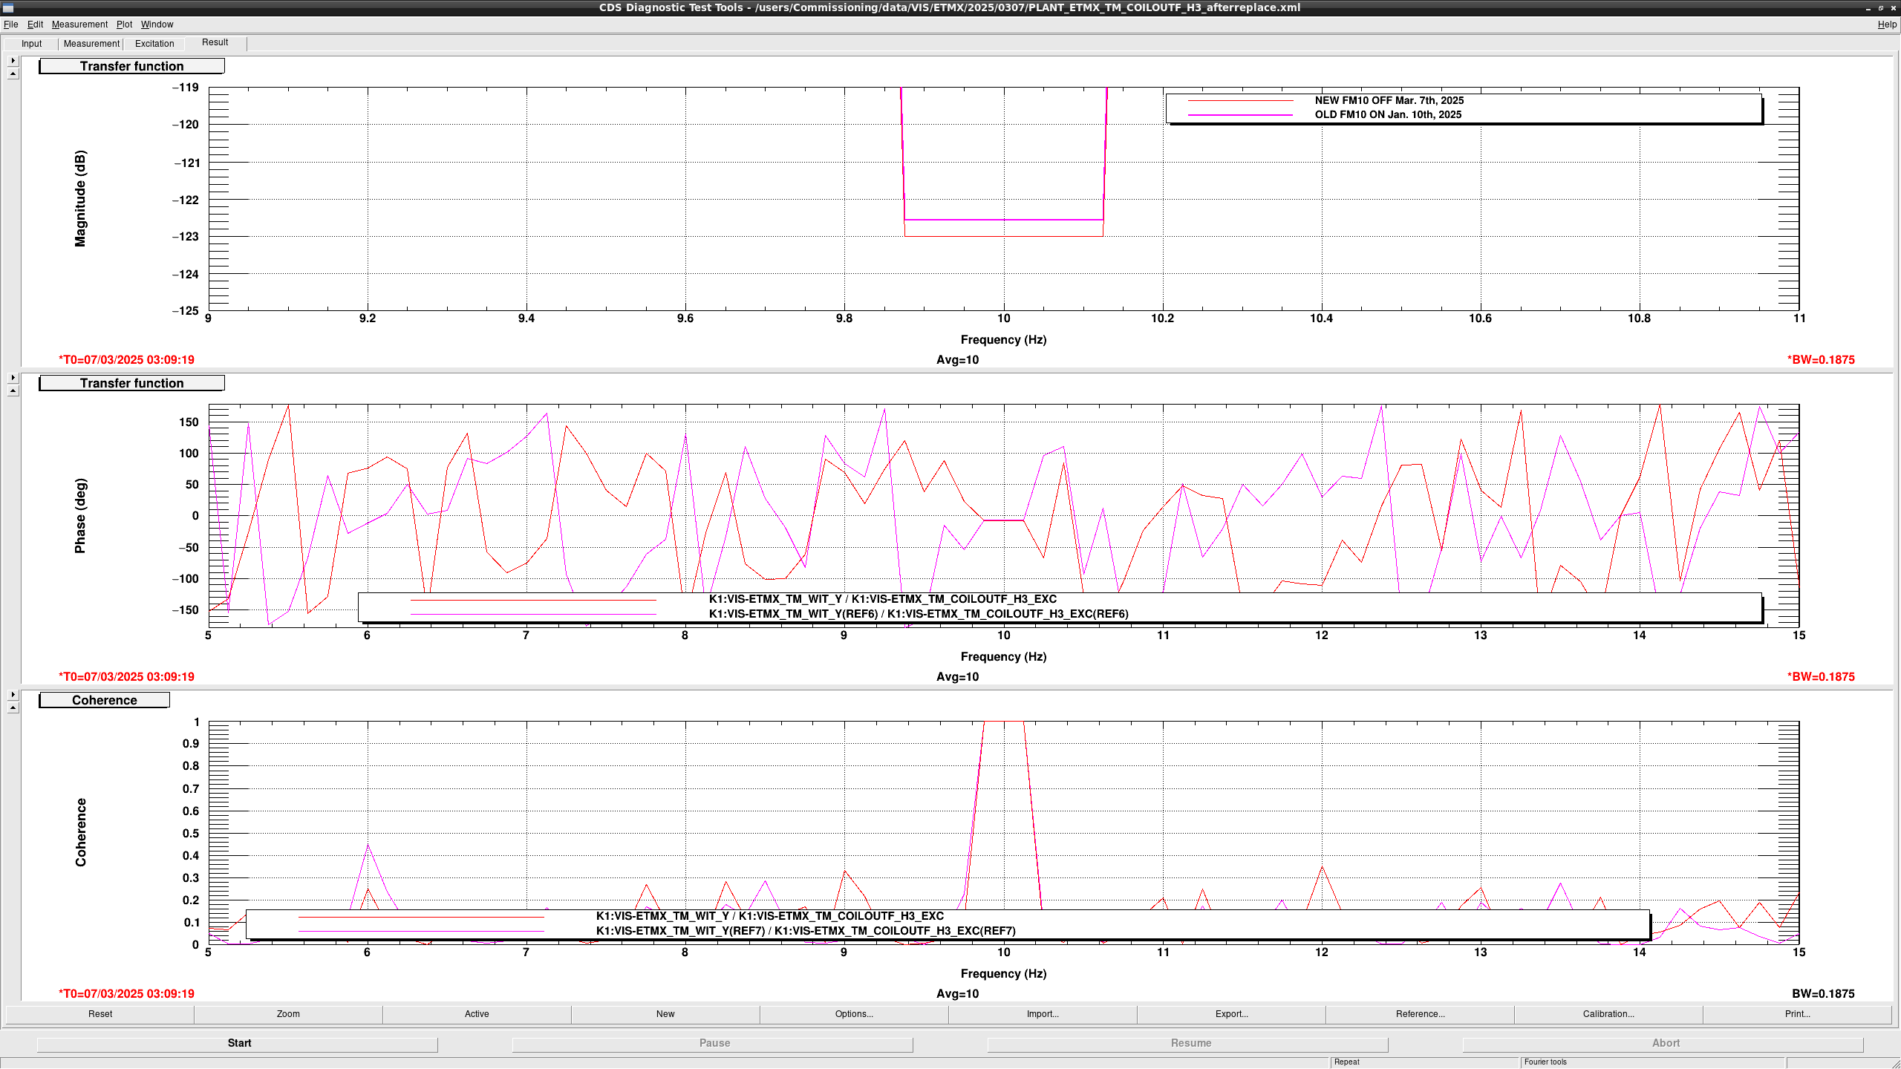
Task: Click the Fourier tools status bar field
Action: (1652, 1062)
